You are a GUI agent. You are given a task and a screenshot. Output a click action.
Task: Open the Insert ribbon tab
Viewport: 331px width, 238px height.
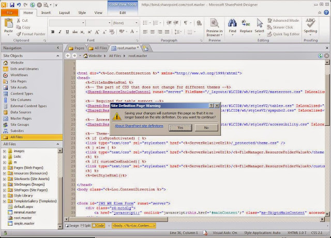(46, 12)
